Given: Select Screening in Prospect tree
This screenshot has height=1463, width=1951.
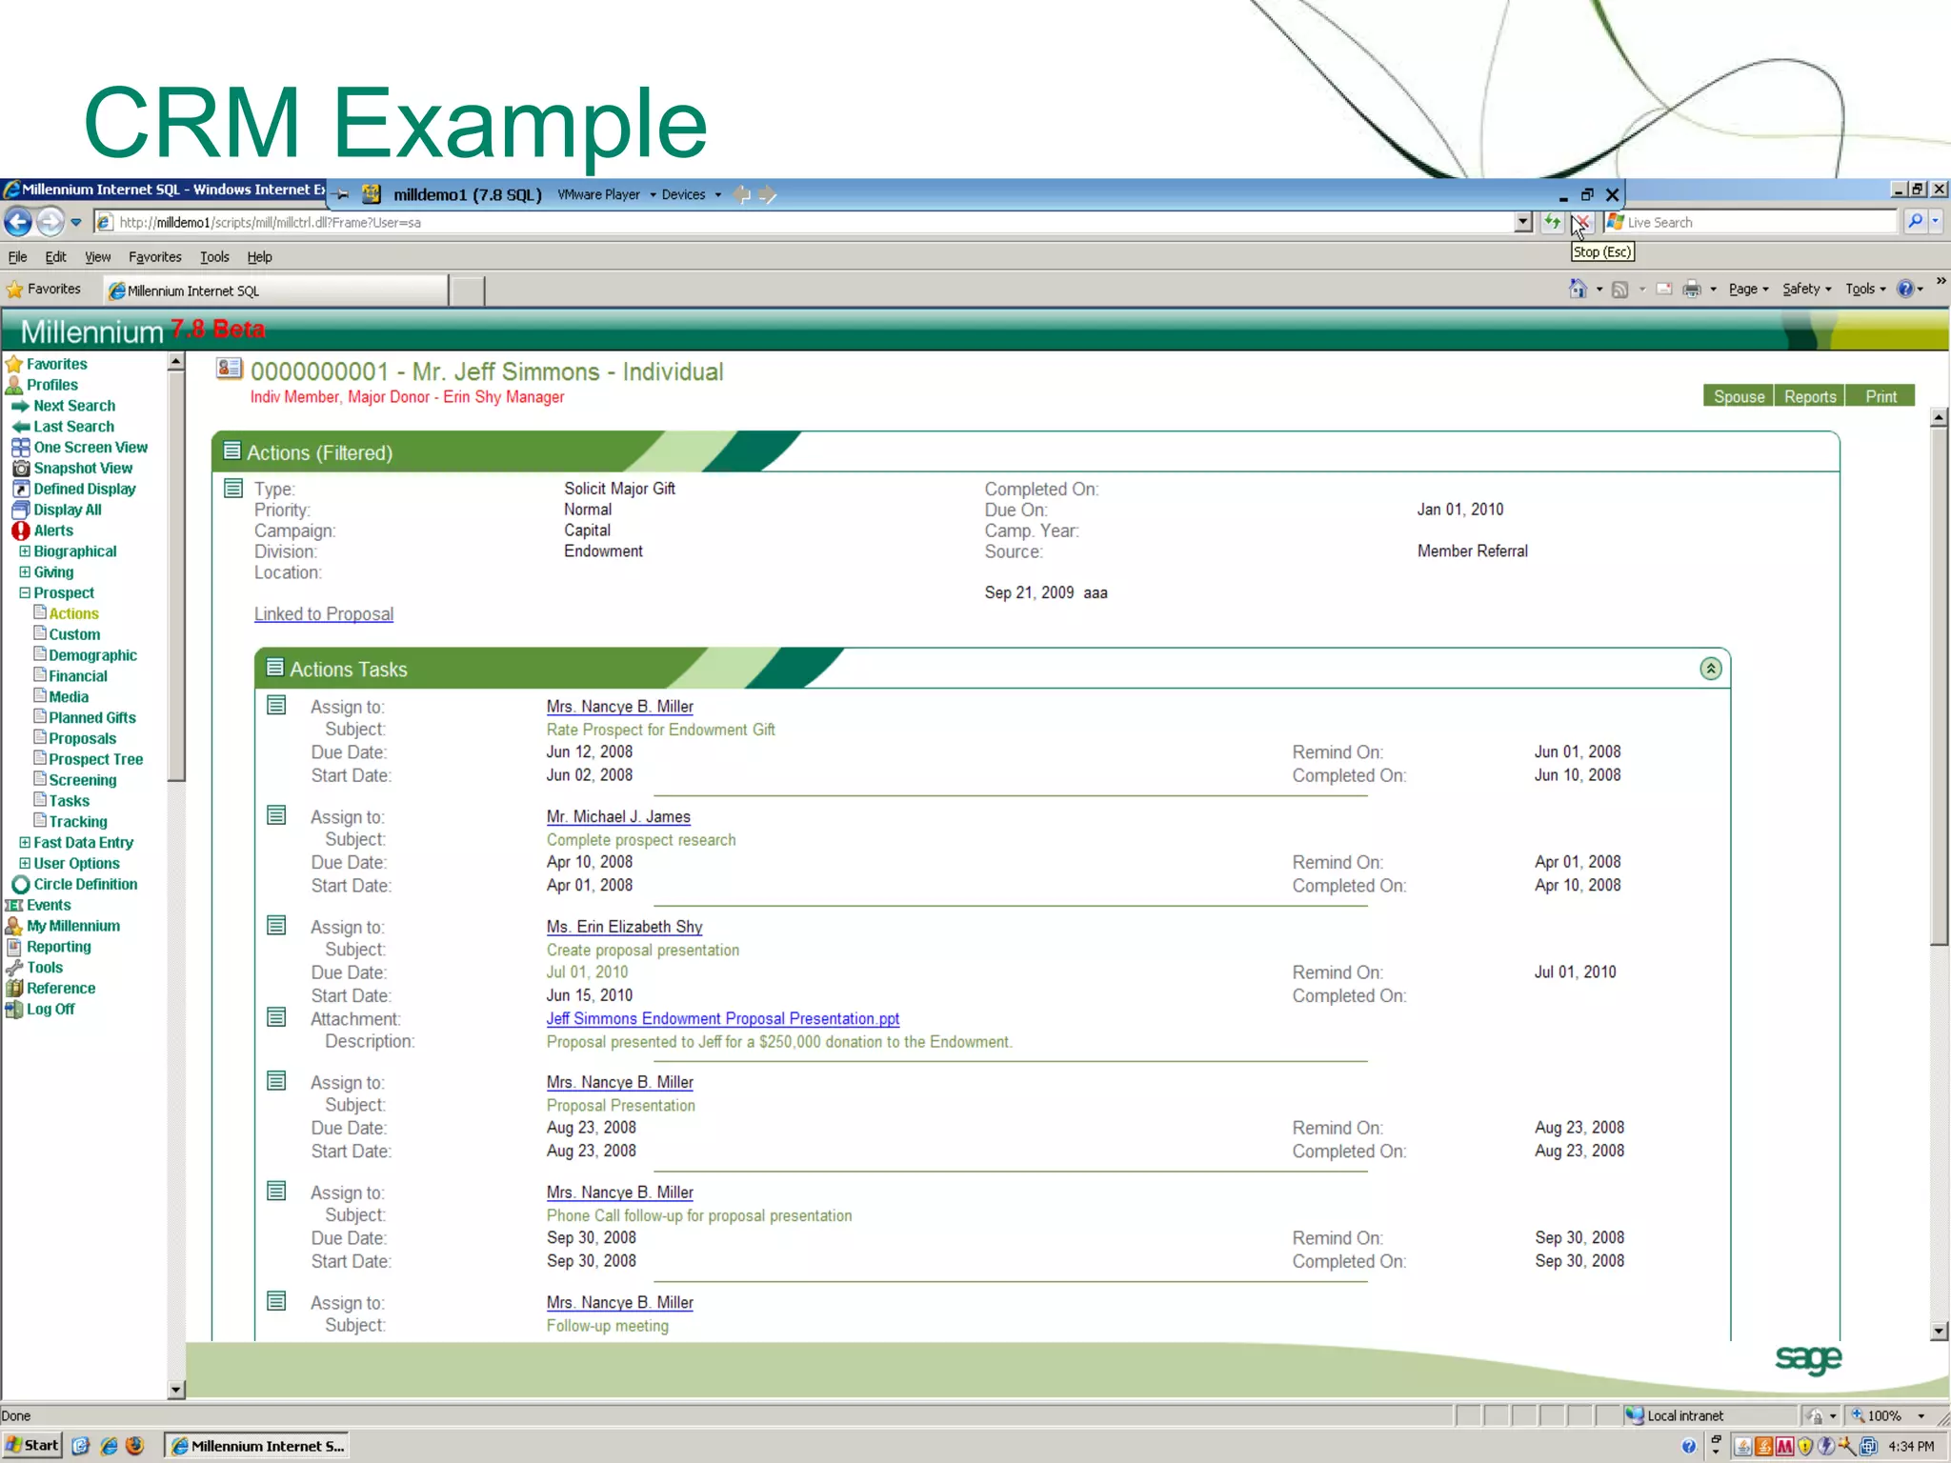Looking at the screenshot, I should click(83, 781).
